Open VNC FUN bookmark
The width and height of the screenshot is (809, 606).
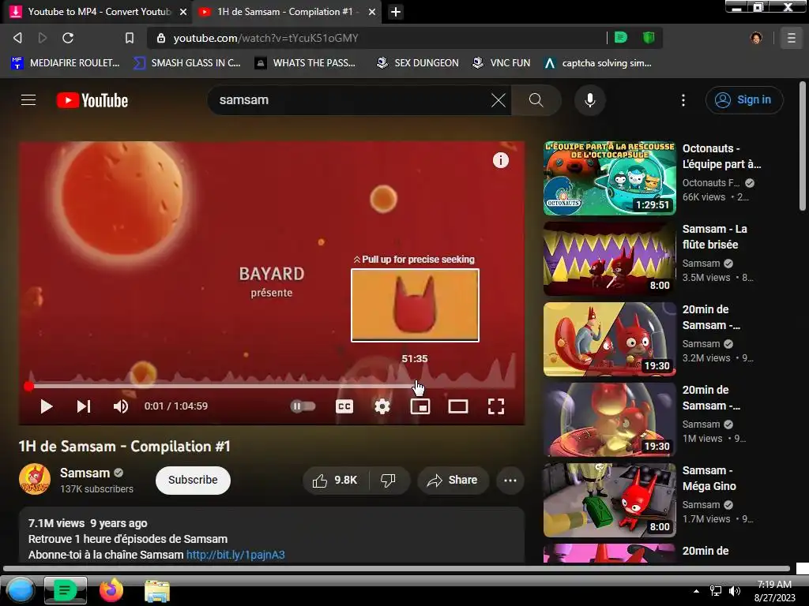(502, 63)
